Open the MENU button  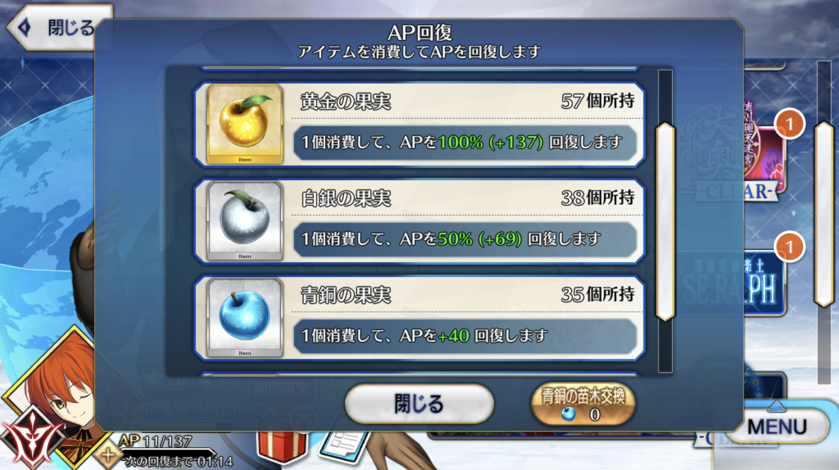(776, 426)
